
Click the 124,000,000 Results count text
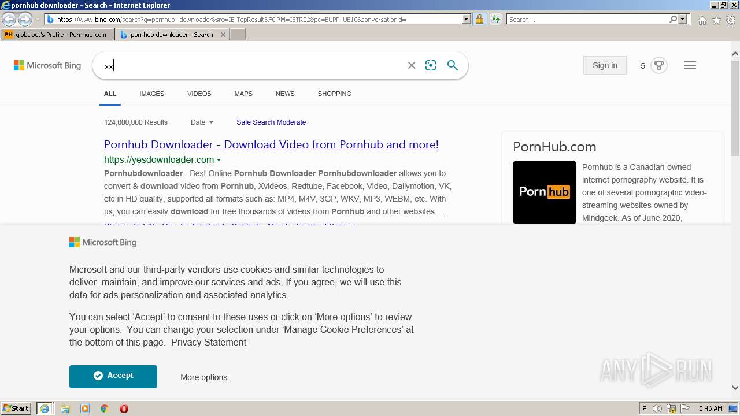(x=136, y=122)
